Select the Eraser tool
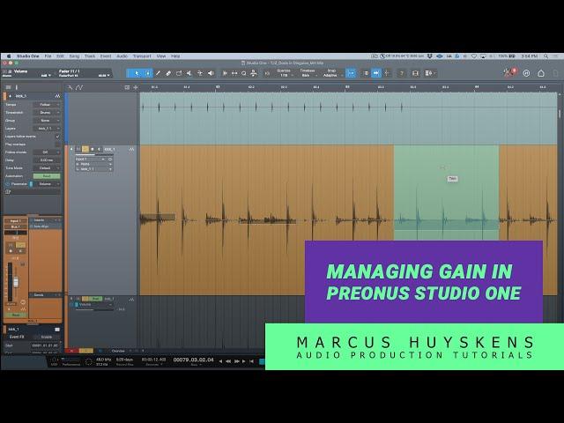Viewport: 564px width, 423px height. click(168, 73)
